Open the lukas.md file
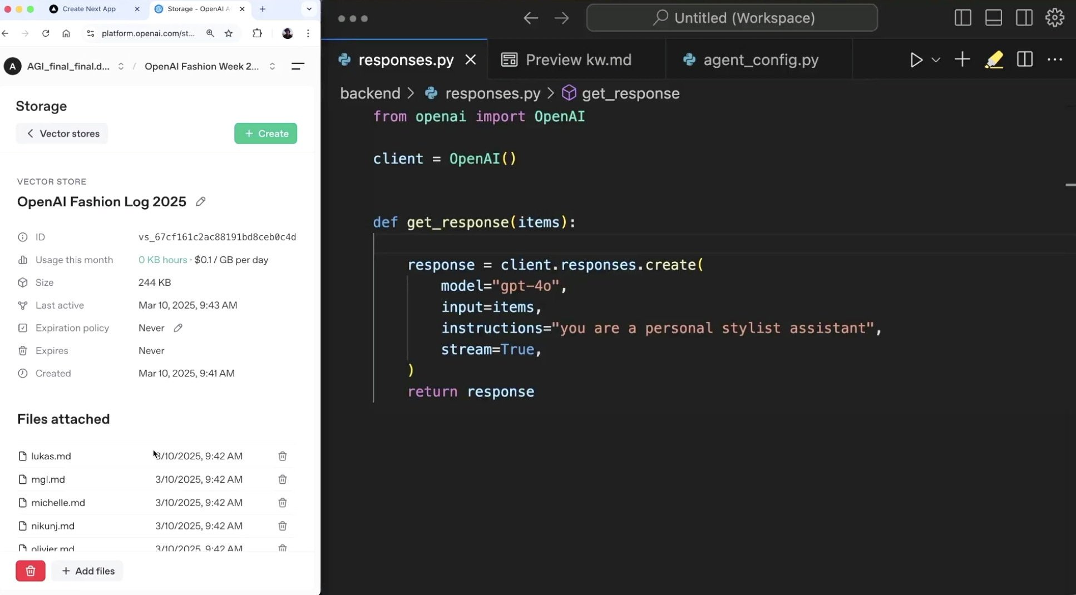 tap(51, 456)
